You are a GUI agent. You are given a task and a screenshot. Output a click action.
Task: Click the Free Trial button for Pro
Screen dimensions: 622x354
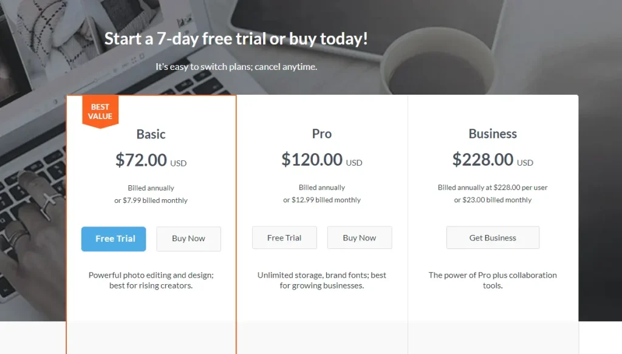(x=284, y=237)
